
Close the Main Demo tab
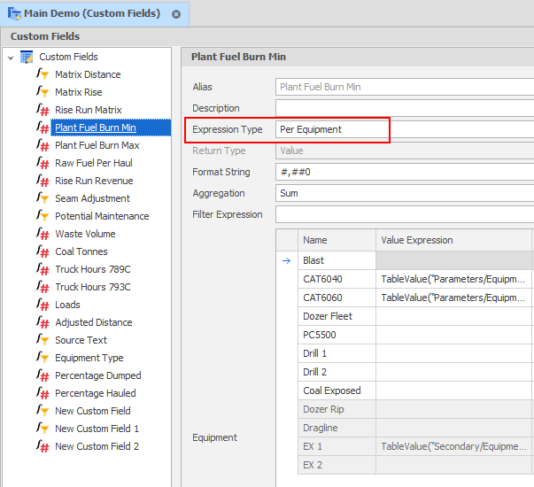click(x=176, y=15)
